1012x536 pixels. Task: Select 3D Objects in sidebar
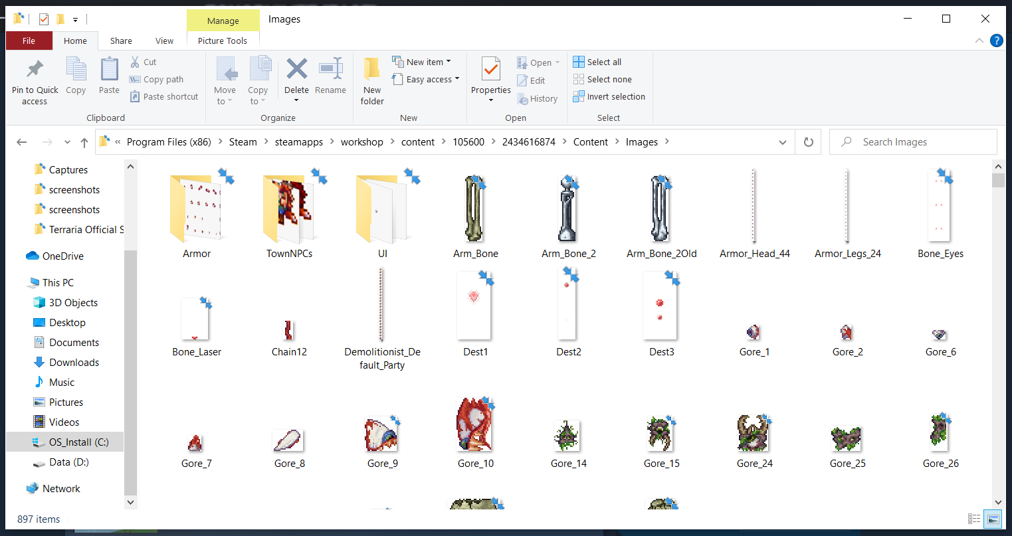tap(73, 302)
